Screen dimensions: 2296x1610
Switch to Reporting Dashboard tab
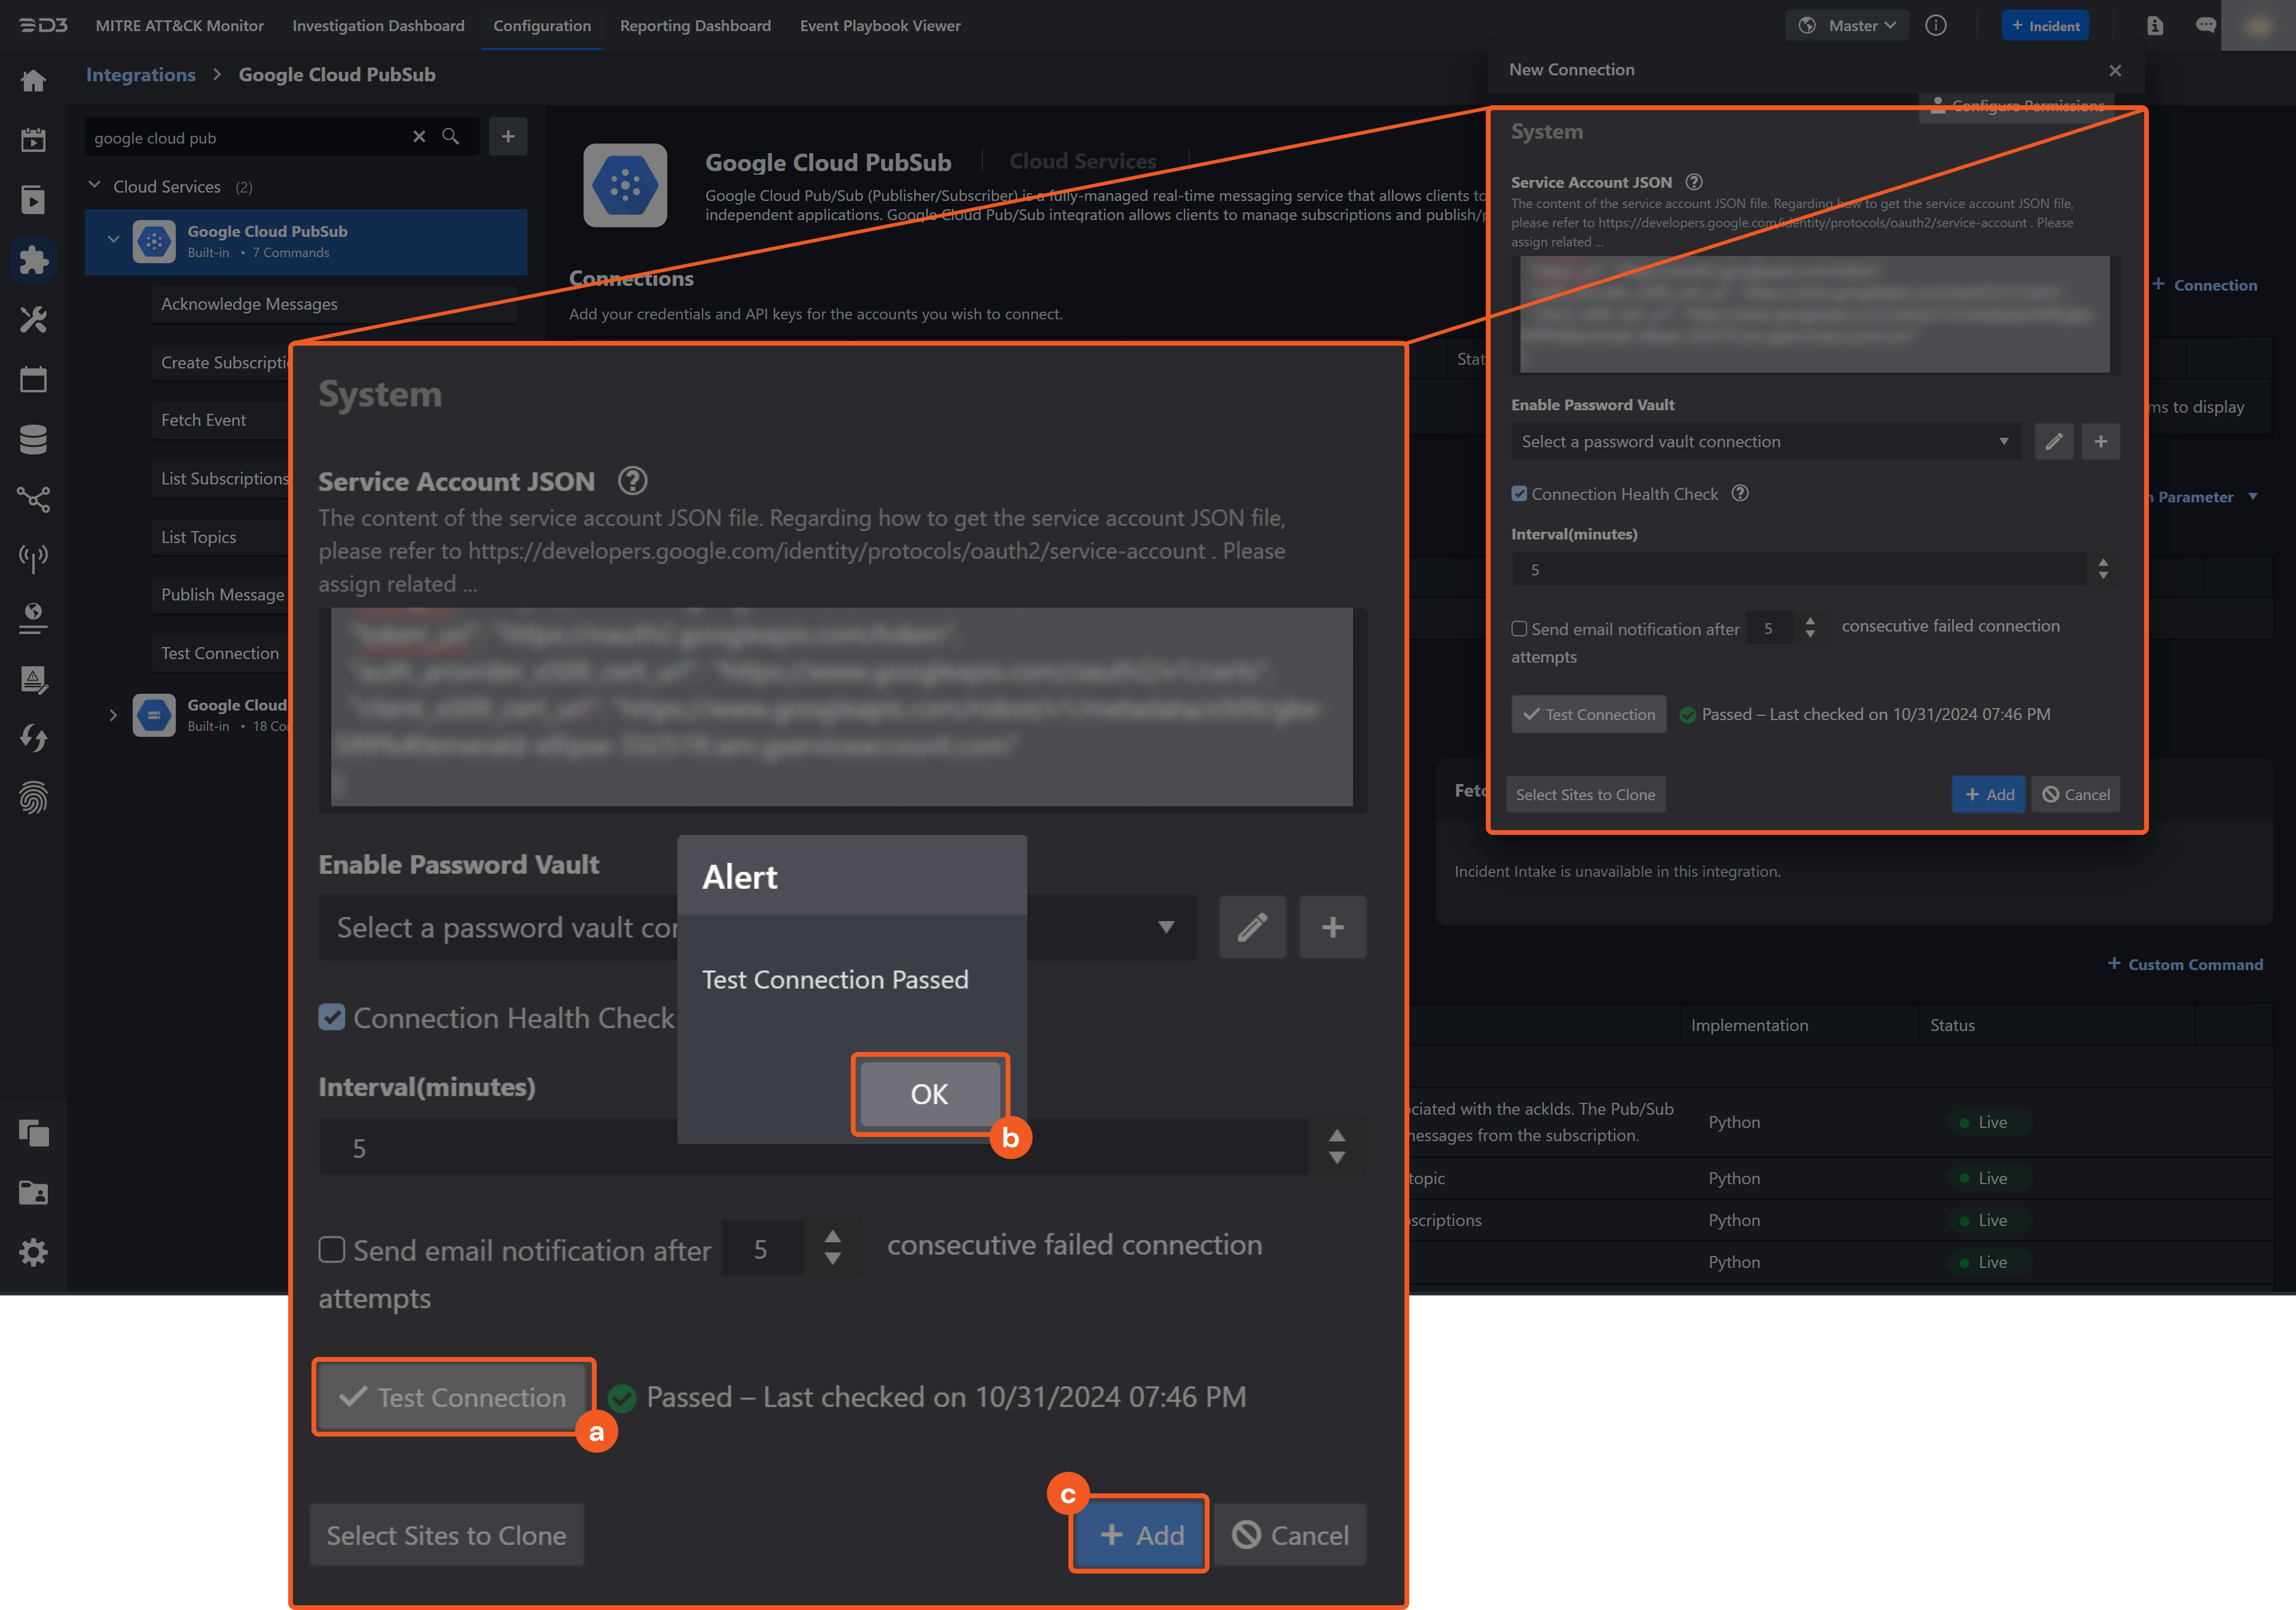(695, 26)
